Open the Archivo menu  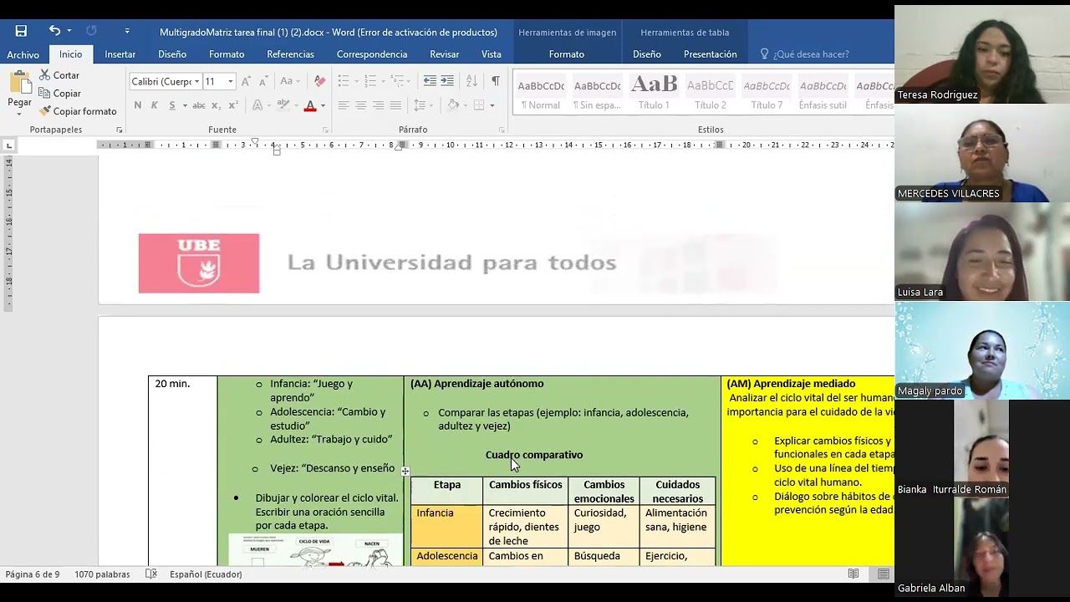(x=23, y=54)
